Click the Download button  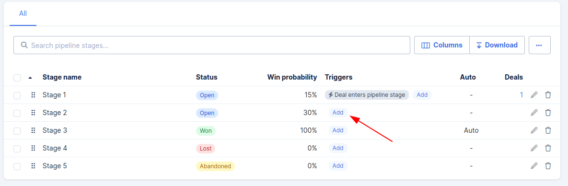(x=497, y=46)
